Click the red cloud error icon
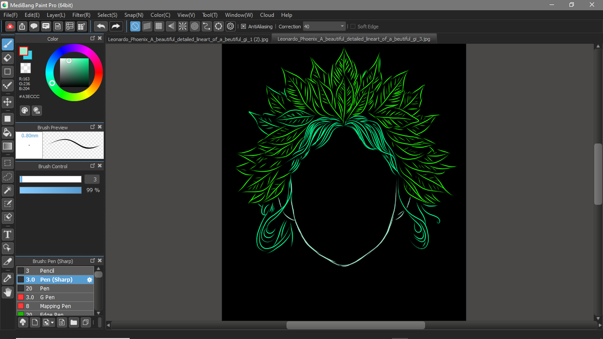Screen dimensions: 603x339 pos(10,26)
